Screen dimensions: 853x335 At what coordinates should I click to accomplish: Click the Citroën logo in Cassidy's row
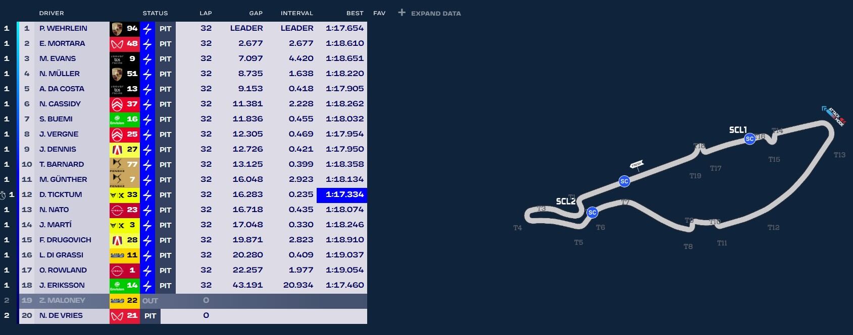tap(117, 104)
